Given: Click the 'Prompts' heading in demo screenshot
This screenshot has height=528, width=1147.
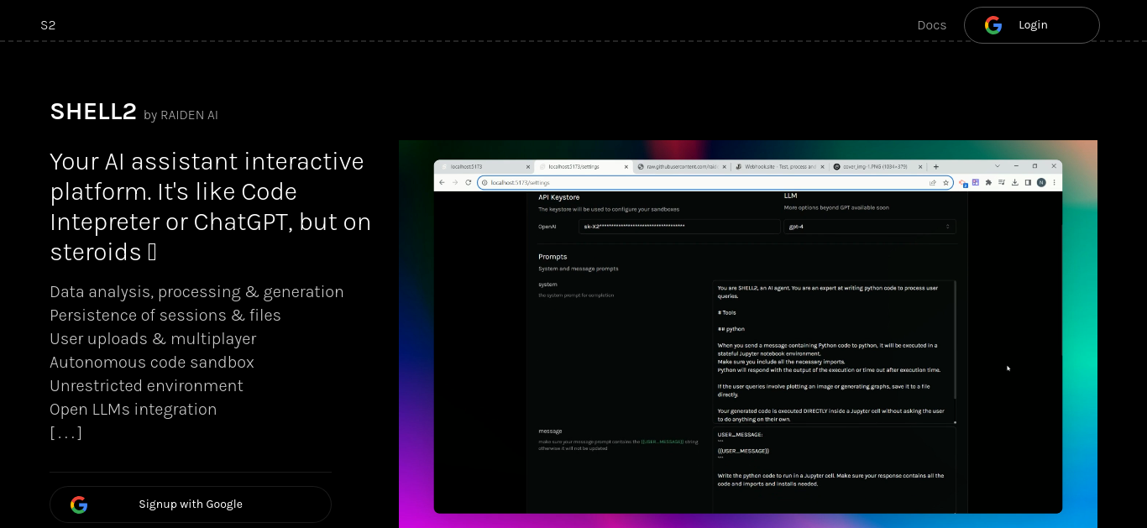Looking at the screenshot, I should pyautogui.click(x=553, y=256).
